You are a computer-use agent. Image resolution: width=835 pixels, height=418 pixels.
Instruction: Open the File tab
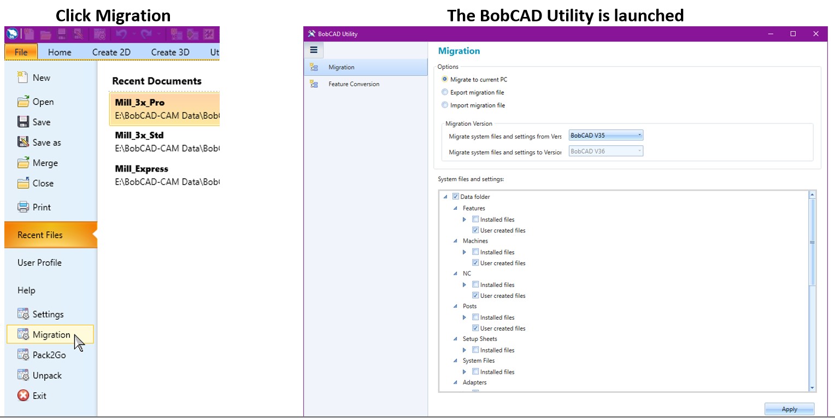pyautogui.click(x=21, y=52)
